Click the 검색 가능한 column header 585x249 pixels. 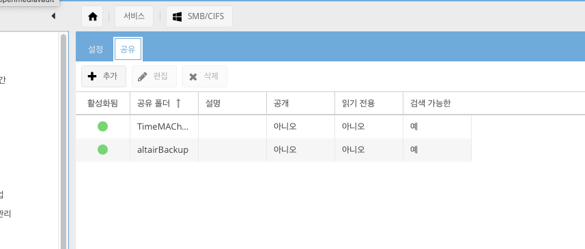(x=438, y=103)
